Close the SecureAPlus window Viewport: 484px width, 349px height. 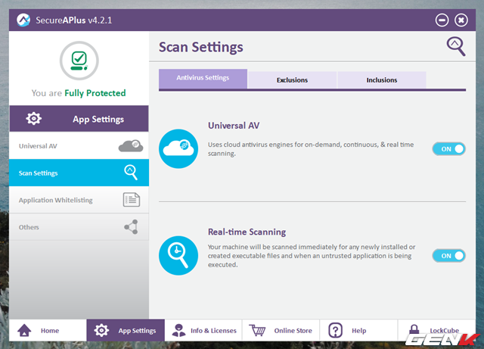(x=461, y=20)
